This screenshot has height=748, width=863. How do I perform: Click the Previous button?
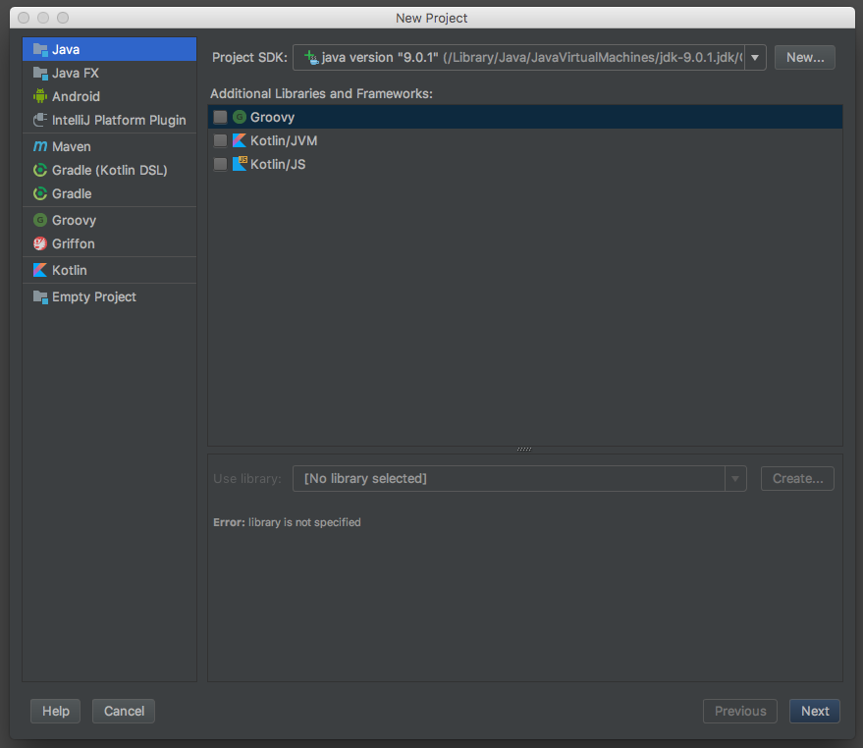740,711
